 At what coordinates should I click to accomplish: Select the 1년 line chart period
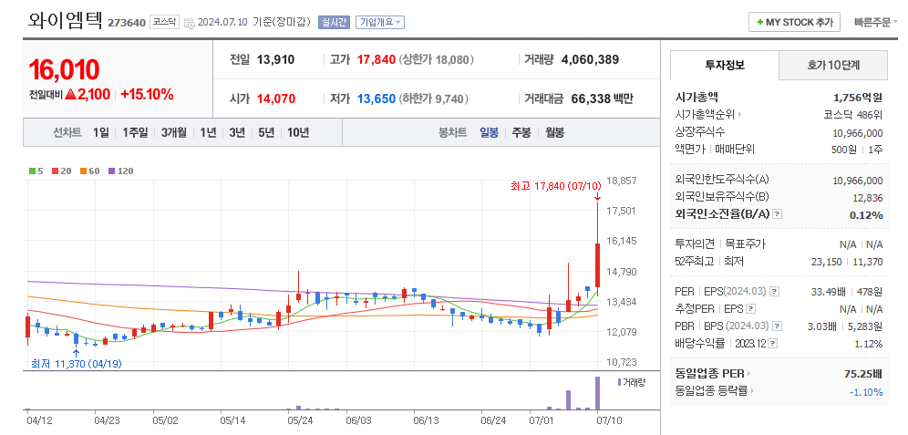click(208, 132)
